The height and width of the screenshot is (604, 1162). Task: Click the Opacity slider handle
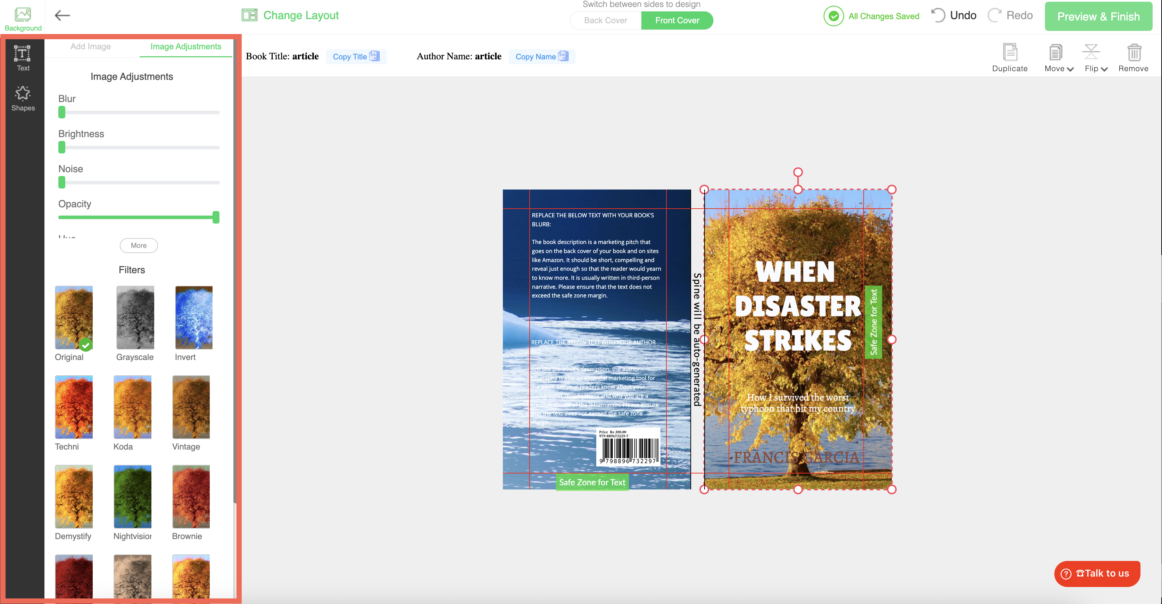216,217
